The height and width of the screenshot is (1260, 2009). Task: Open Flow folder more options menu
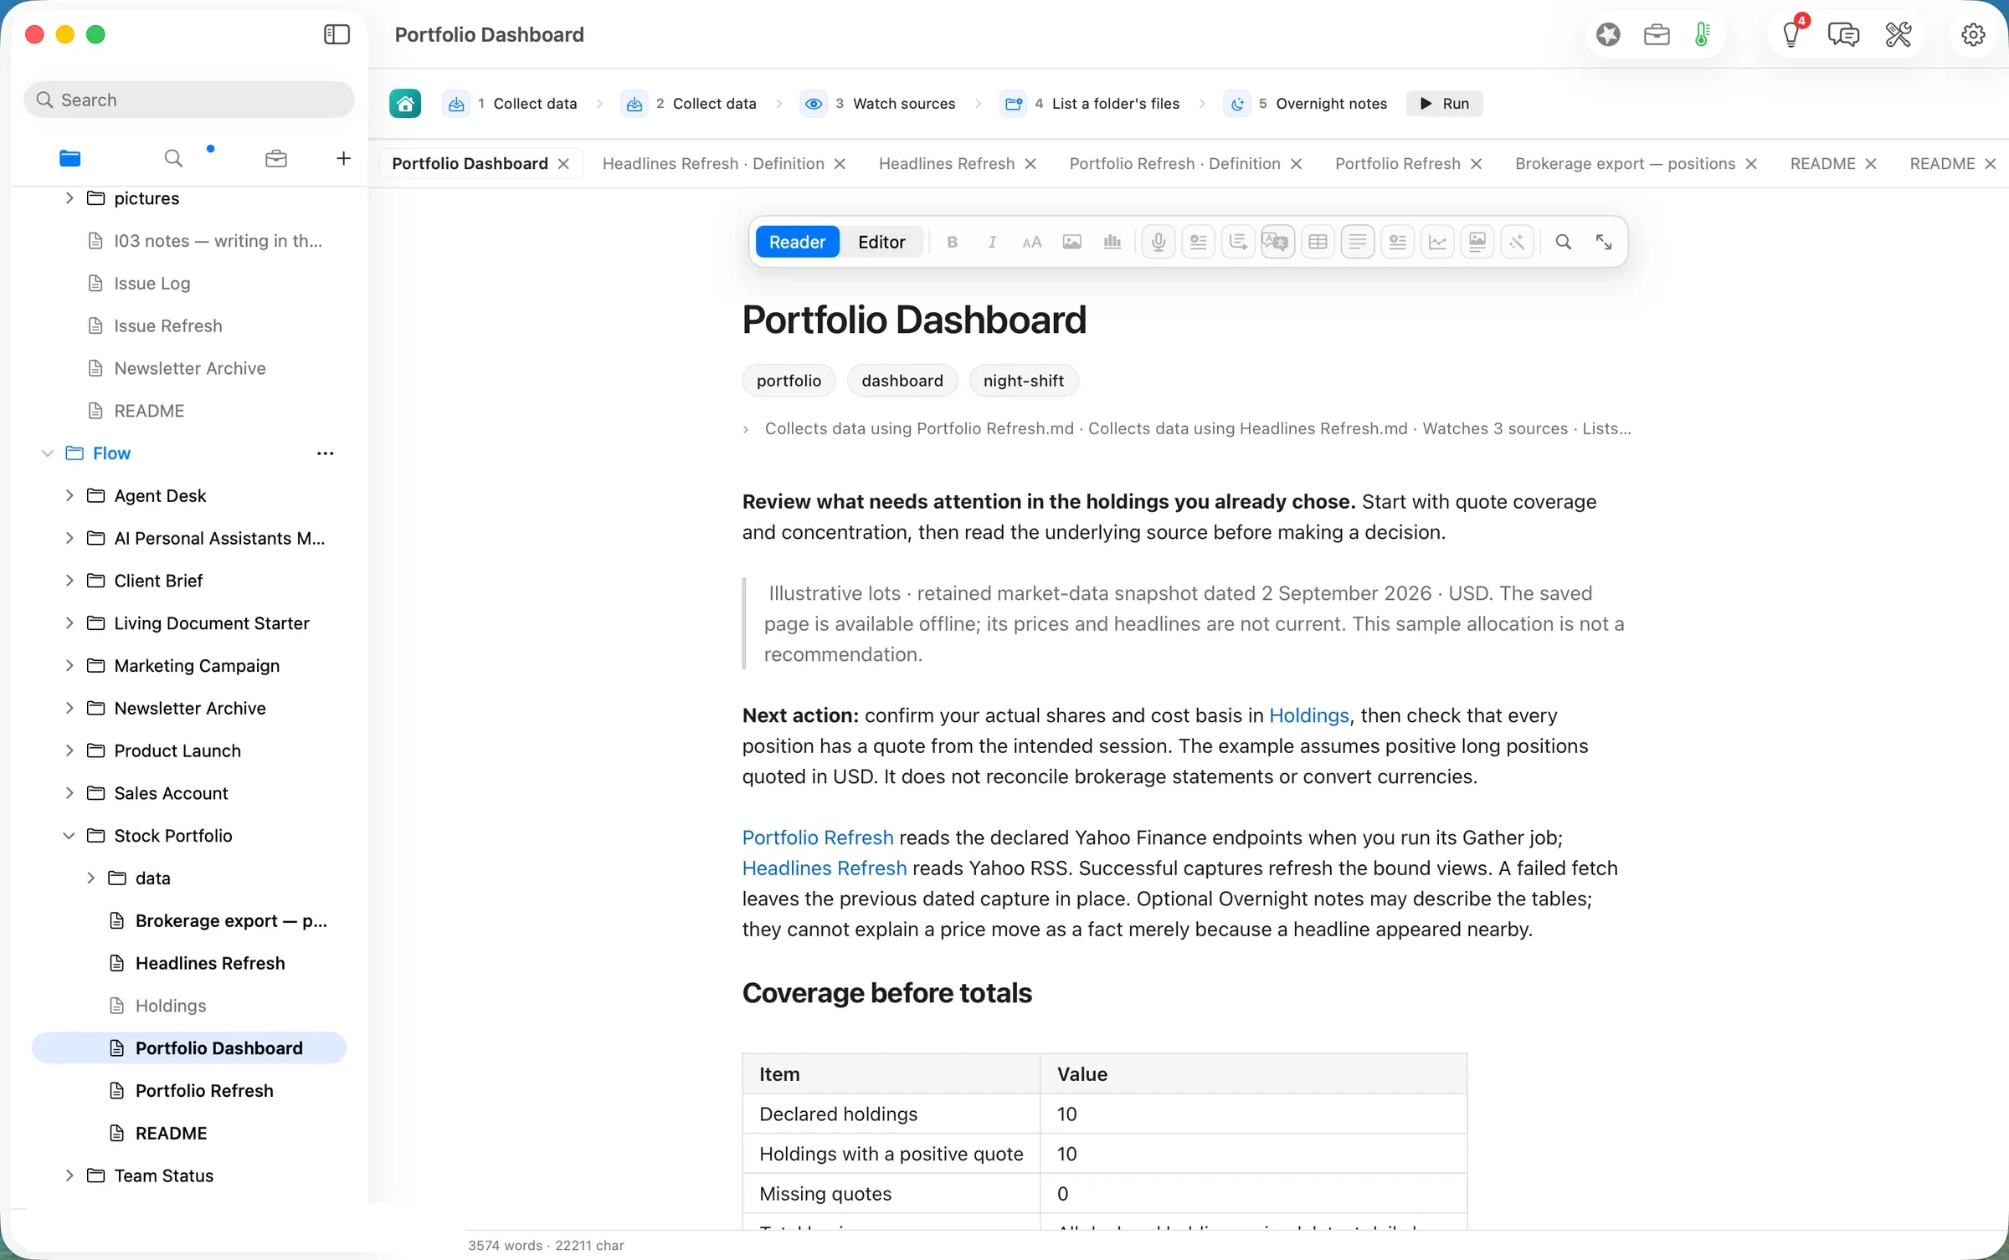coord(325,453)
